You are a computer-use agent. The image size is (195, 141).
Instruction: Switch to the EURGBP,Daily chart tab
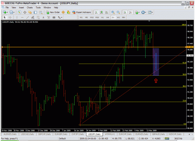pos(61,134)
